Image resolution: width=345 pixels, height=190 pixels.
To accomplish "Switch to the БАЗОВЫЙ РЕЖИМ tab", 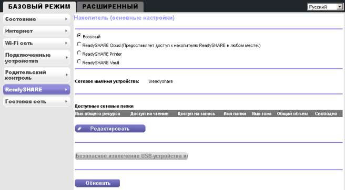I will pos(39,7).
